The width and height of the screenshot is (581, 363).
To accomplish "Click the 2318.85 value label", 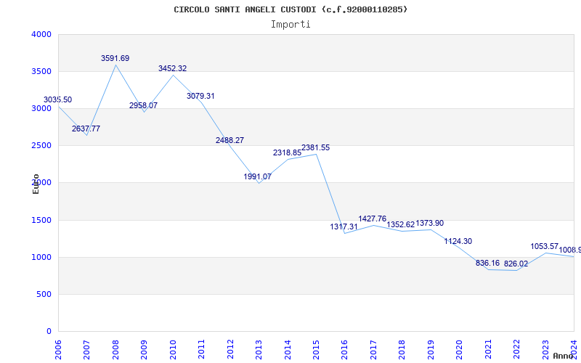I will [287, 152].
